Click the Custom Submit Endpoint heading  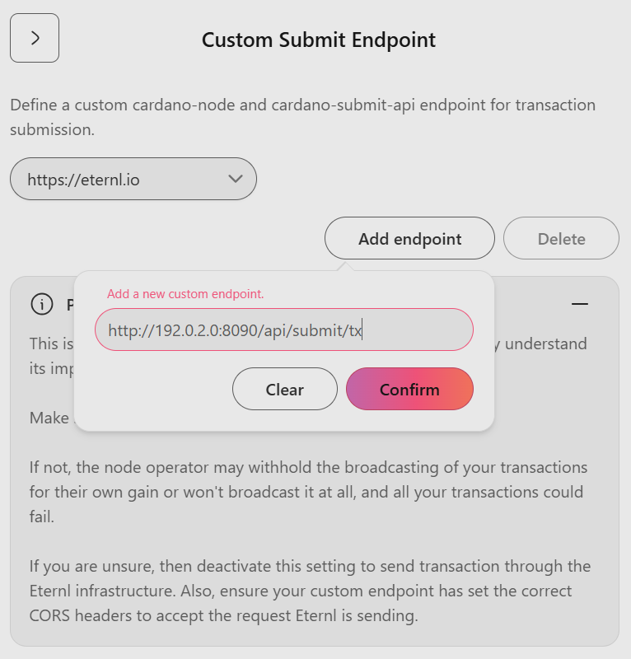point(319,40)
